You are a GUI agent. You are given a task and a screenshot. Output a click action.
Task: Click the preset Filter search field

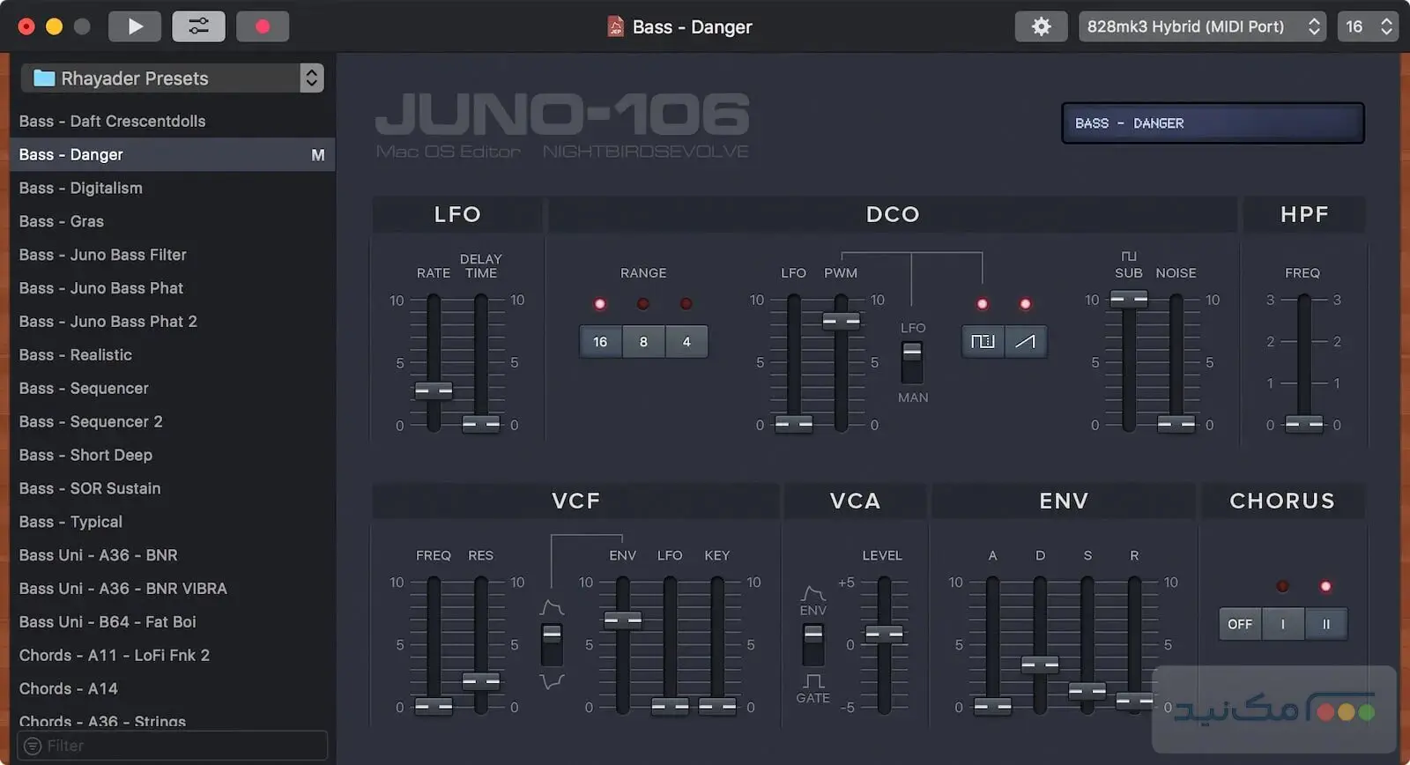click(x=173, y=746)
